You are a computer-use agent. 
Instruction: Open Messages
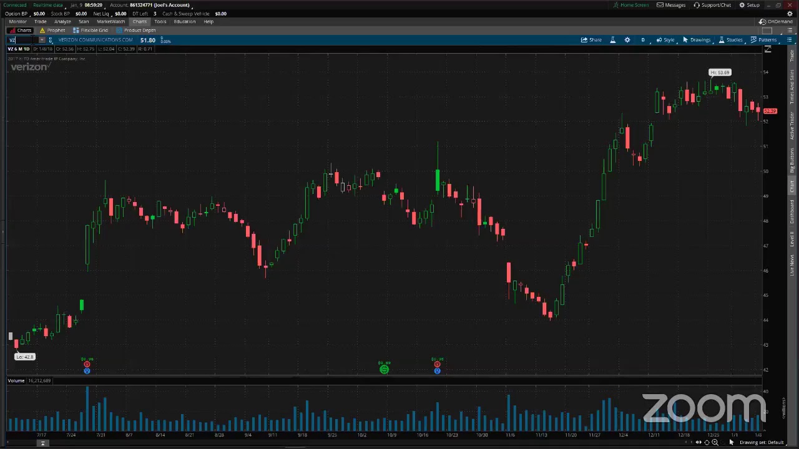(671, 5)
